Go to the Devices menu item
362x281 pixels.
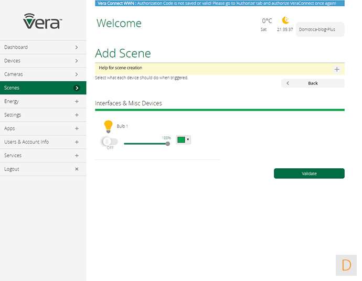click(42, 61)
